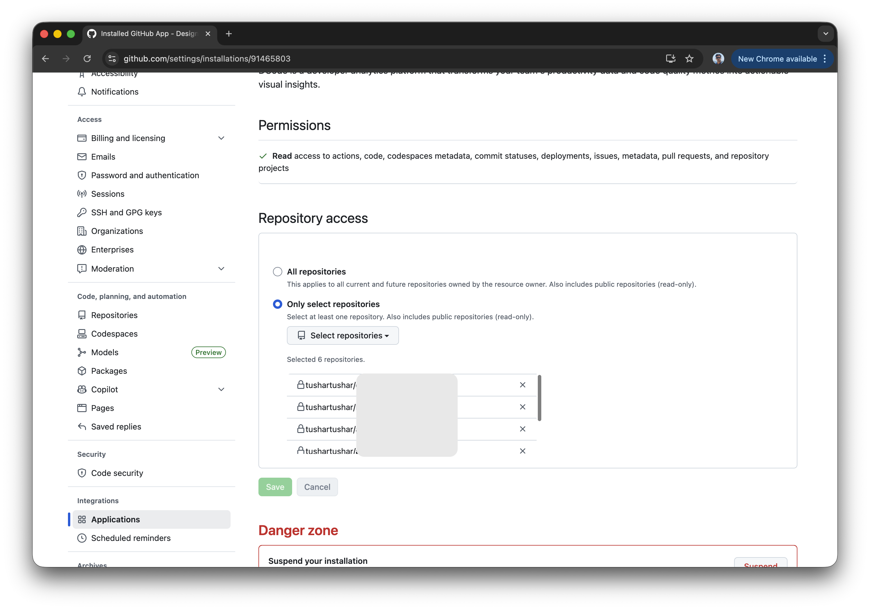Image resolution: width=870 pixels, height=610 pixels.
Task: Expand the Copilot settings section
Action: [x=221, y=390]
